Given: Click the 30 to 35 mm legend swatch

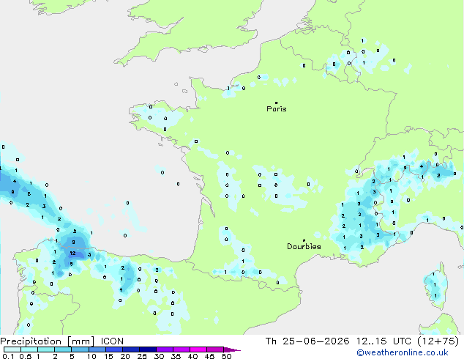Looking at the screenshot, I should click(164, 349).
